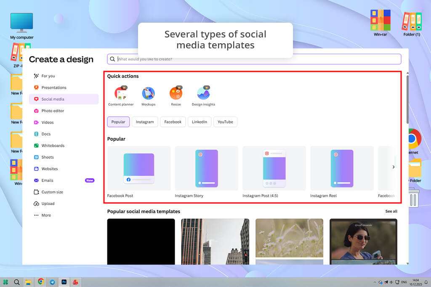Switch to the Instagram filter tab
The height and width of the screenshot is (287, 431).
pyautogui.click(x=145, y=122)
